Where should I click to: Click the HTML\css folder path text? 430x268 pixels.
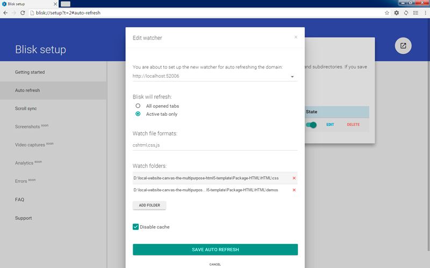[x=206, y=178]
